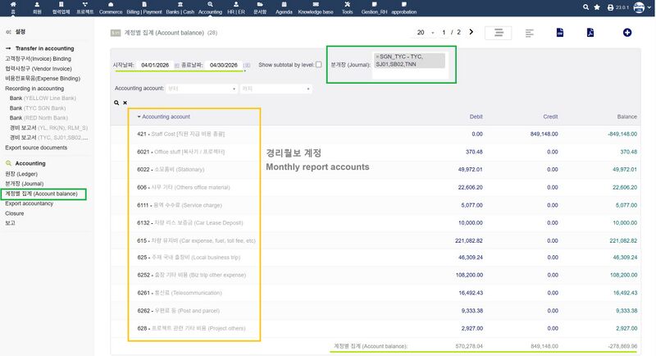Open the Banks | Cash module
Viewport: 656px width, 356px height.
[180, 8]
